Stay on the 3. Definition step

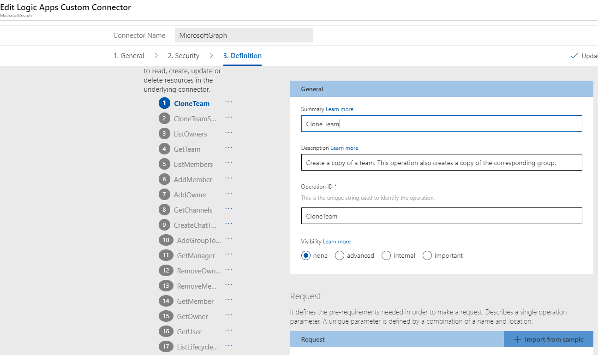coord(242,56)
